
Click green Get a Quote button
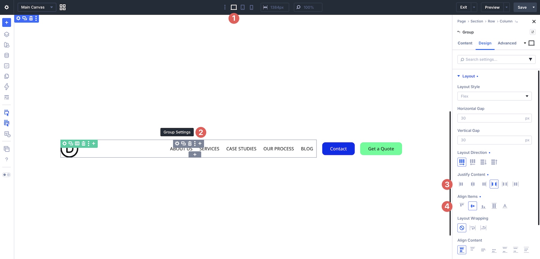coord(381,149)
